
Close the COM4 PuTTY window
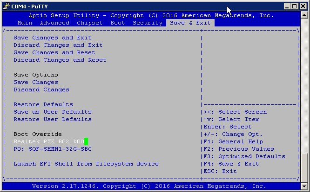pos(303,6)
